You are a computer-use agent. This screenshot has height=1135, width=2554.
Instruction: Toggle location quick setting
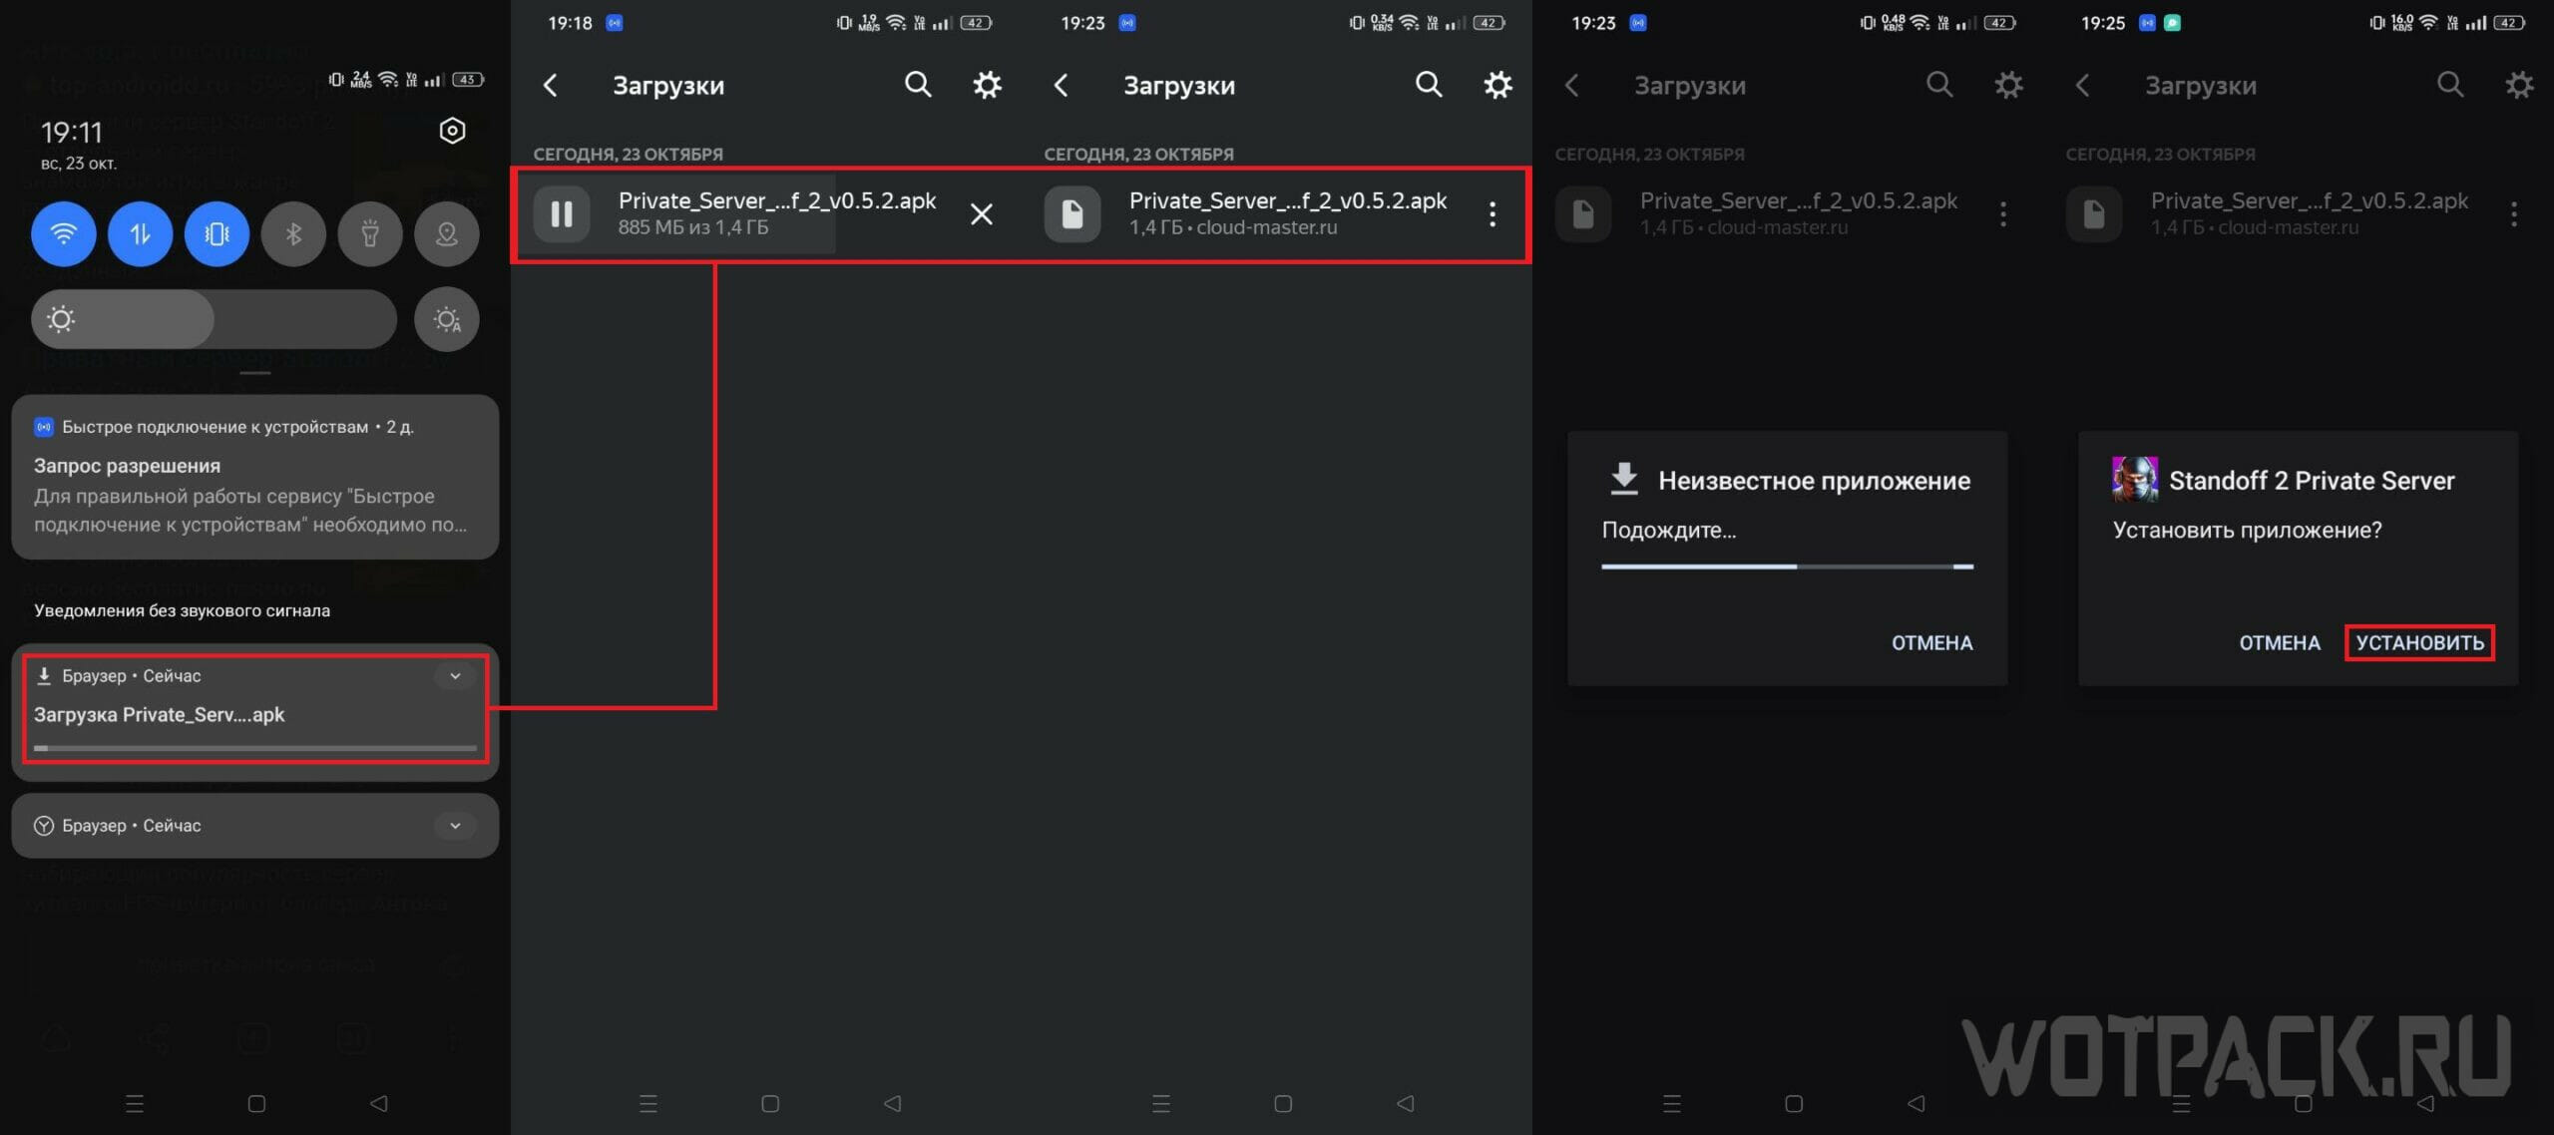point(447,234)
